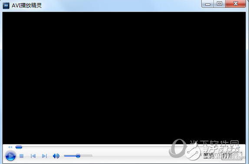Screen dimensions: 249x164
Task: Click the seek bar position handle
Action: (19, 147)
